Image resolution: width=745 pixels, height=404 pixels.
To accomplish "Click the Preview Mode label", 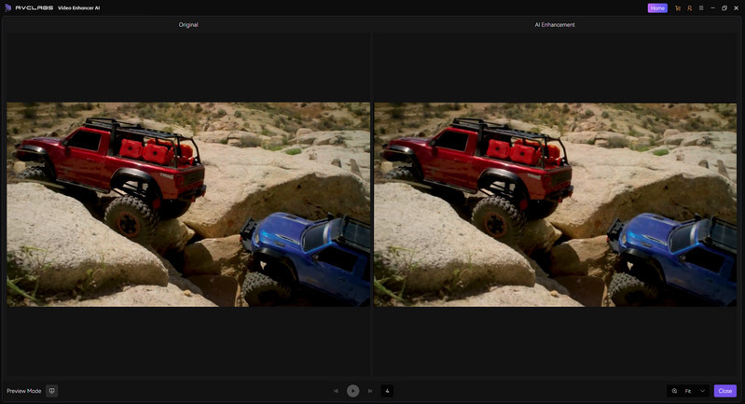I will (x=23, y=391).
